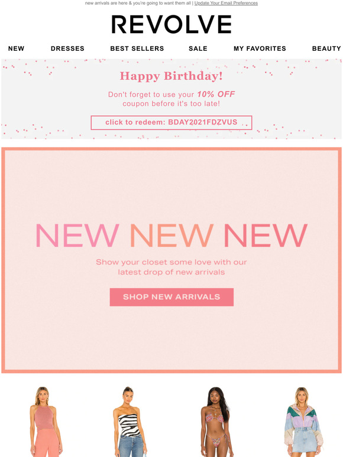
Task: Select the colorblock windbreaker jacket product
Action: tap(303, 422)
